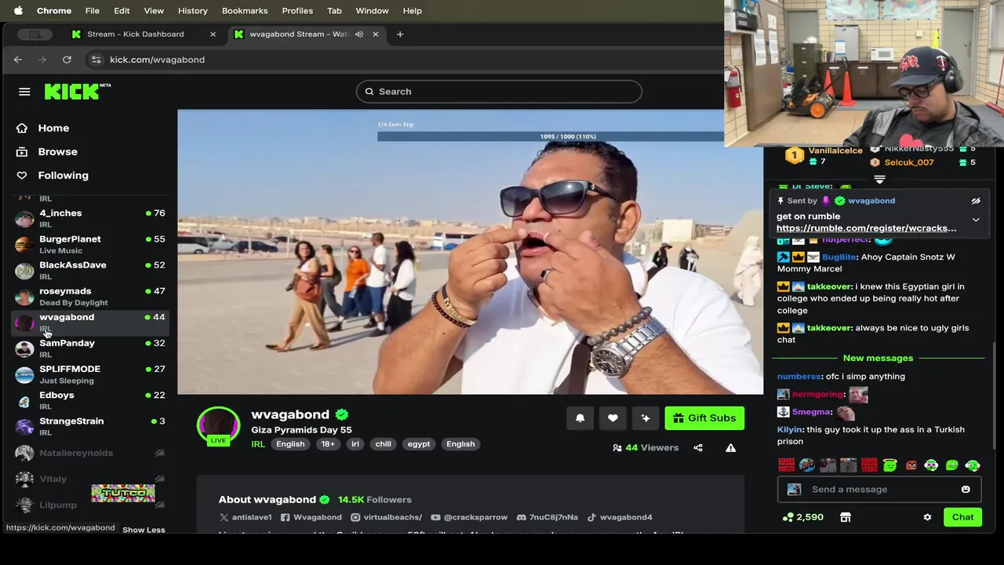Reload the page

coord(67,60)
